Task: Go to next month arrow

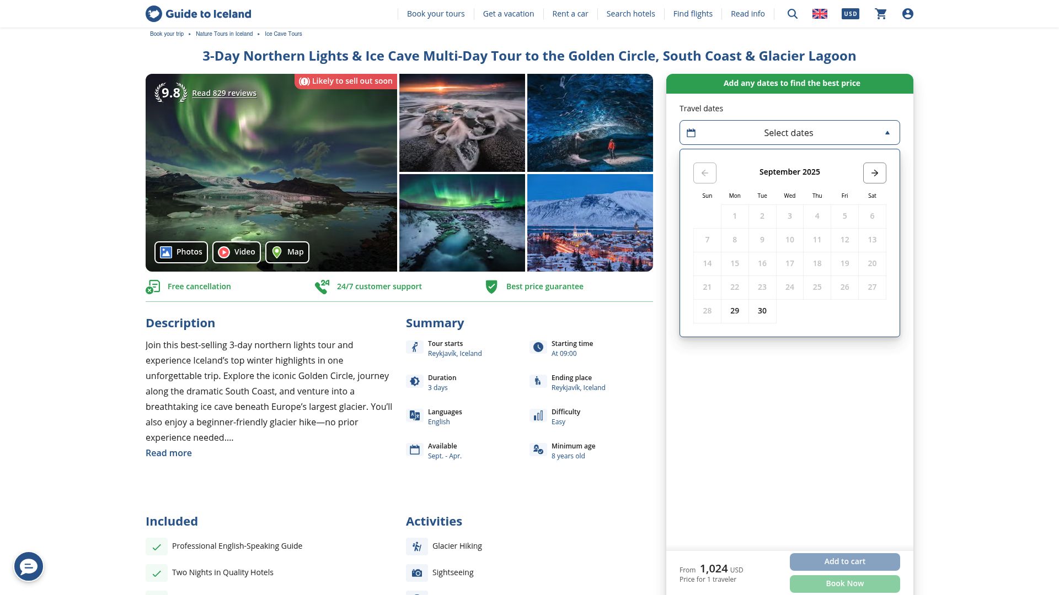Action: 874,173
